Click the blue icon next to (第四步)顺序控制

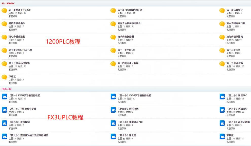pyautogui.click(x=113, y=110)
